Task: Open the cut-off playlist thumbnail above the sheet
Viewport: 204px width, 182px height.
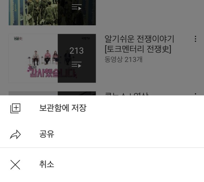Action: tap(52, 93)
